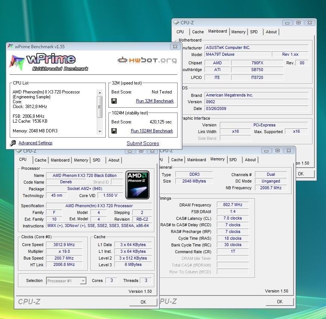Minimize the CPU-Z Mainboard window

tap(287, 23)
